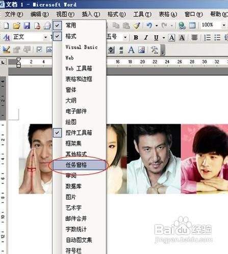Expand the 五号 font size dropdown

(x=125, y=37)
